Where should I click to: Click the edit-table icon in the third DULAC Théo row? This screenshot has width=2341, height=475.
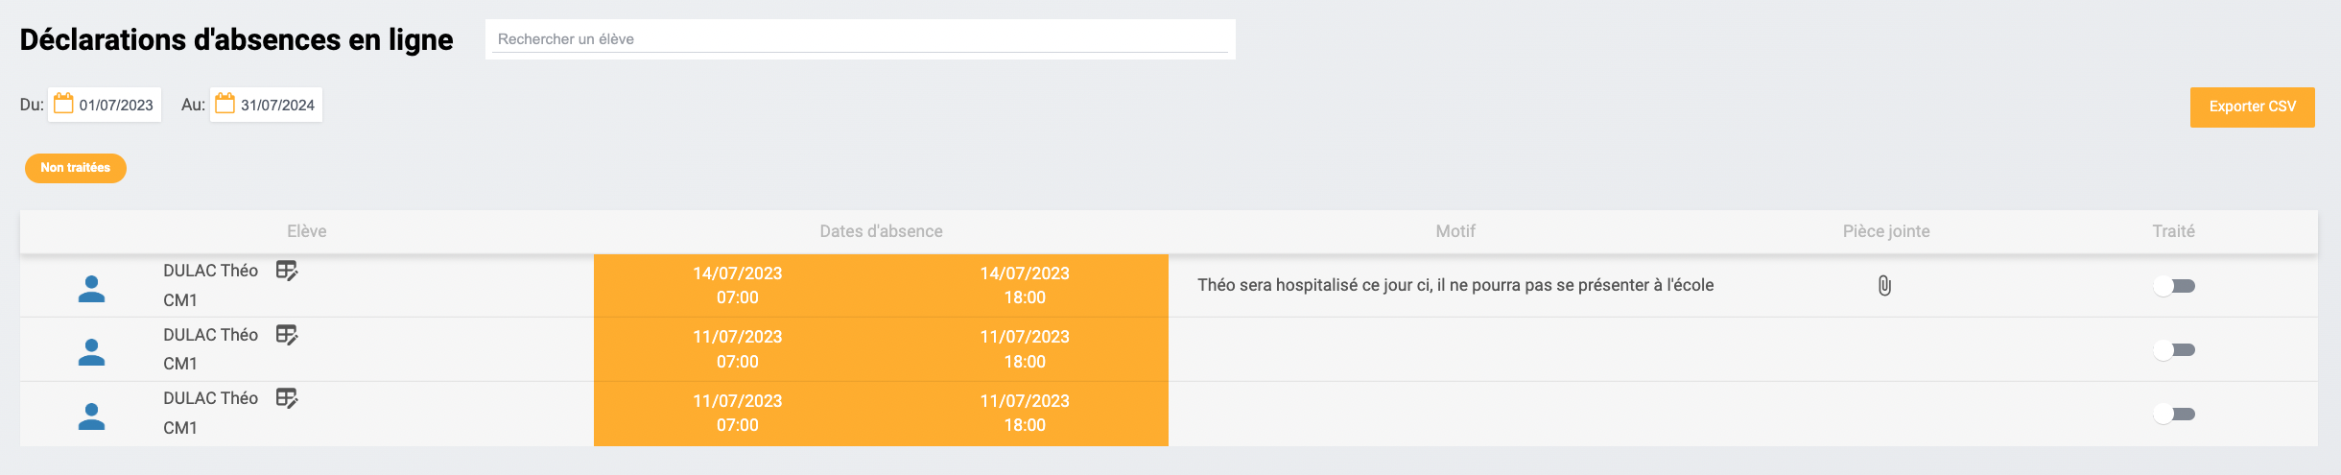(287, 398)
